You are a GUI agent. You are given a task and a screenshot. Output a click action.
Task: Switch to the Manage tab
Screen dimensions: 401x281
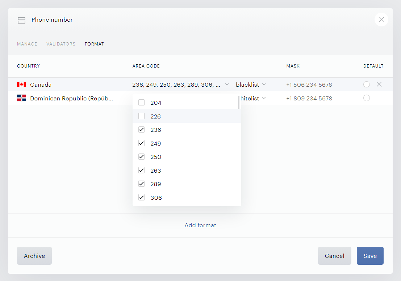tap(27, 44)
